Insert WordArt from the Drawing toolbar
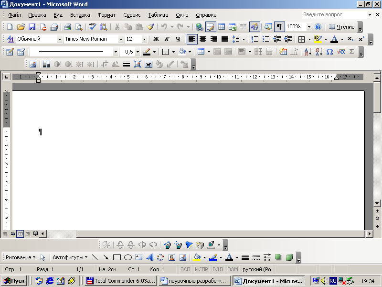 pos(149,257)
